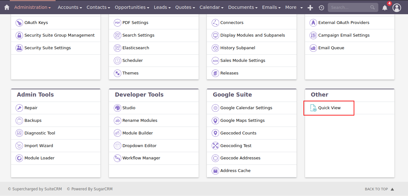Image resolution: width=408 pixels, height=196 pixels.
Task: Click the PDF Settings icon
Action: pyautogui.click(x=117, y=23)
